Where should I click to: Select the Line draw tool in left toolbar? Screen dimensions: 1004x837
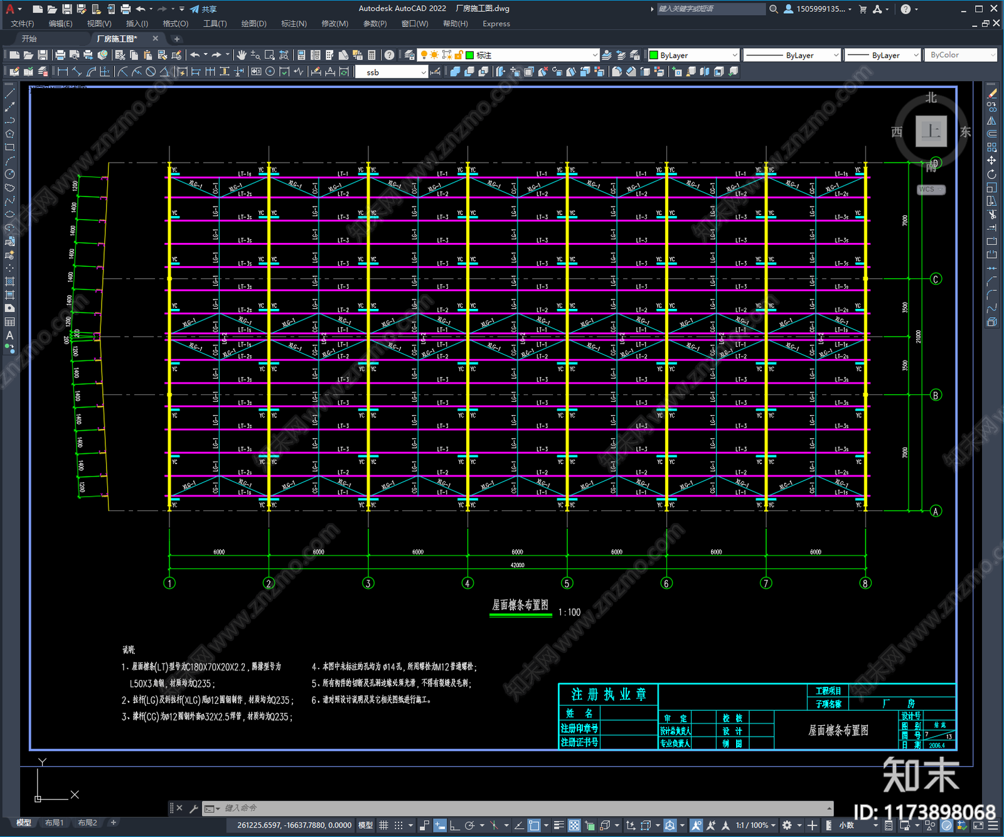coord(9,94)
